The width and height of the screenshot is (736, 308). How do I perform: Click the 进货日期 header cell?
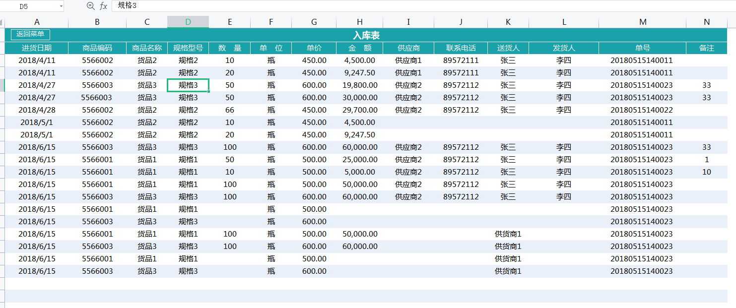click(x=37, y=48)
